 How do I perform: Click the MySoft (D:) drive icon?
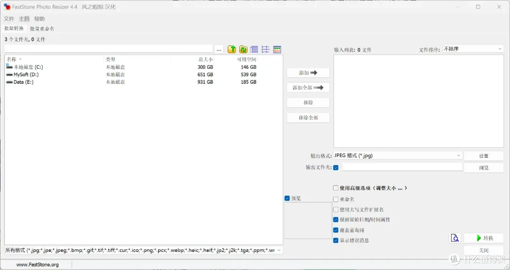[9, 74]
